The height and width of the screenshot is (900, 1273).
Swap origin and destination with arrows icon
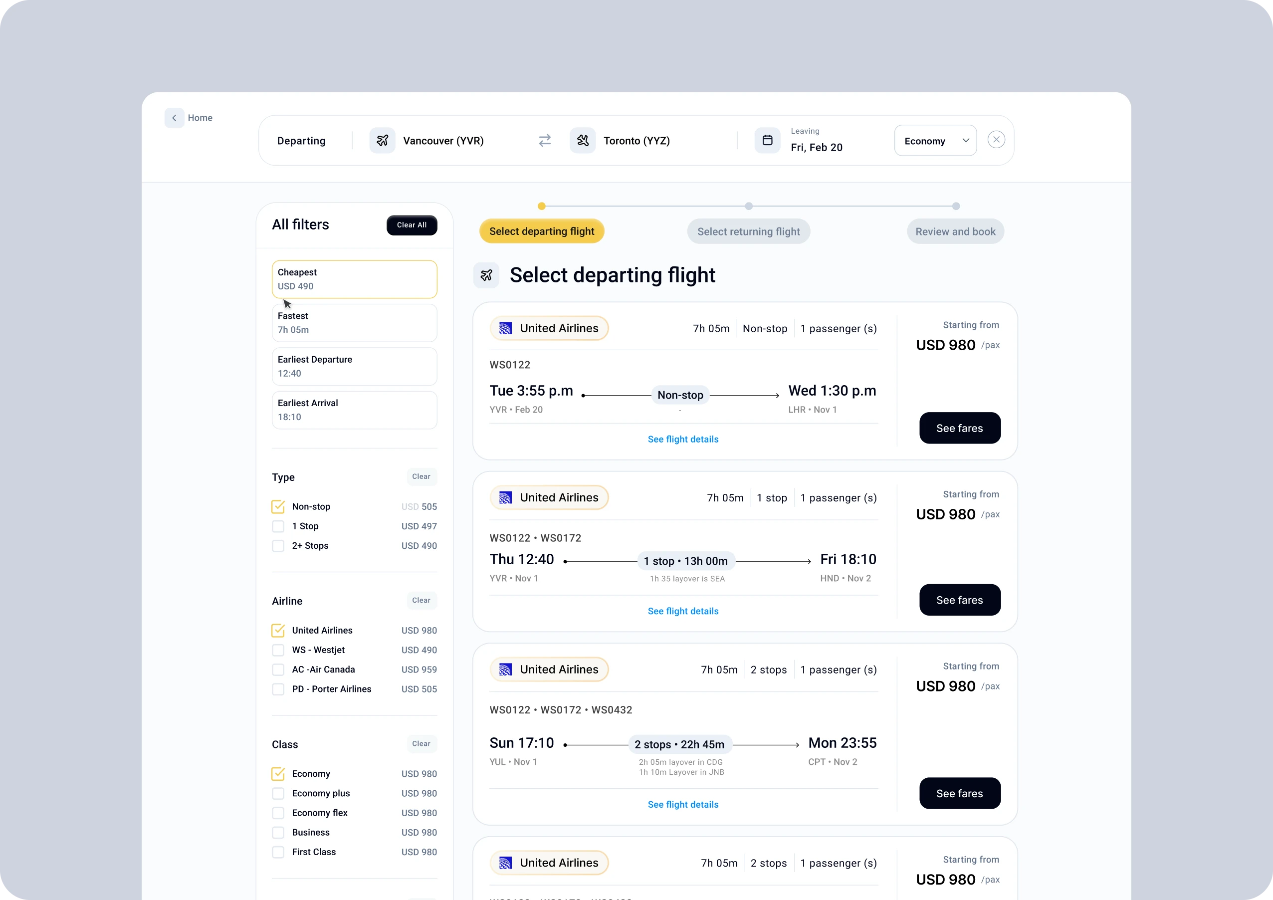tap(545, 140)
